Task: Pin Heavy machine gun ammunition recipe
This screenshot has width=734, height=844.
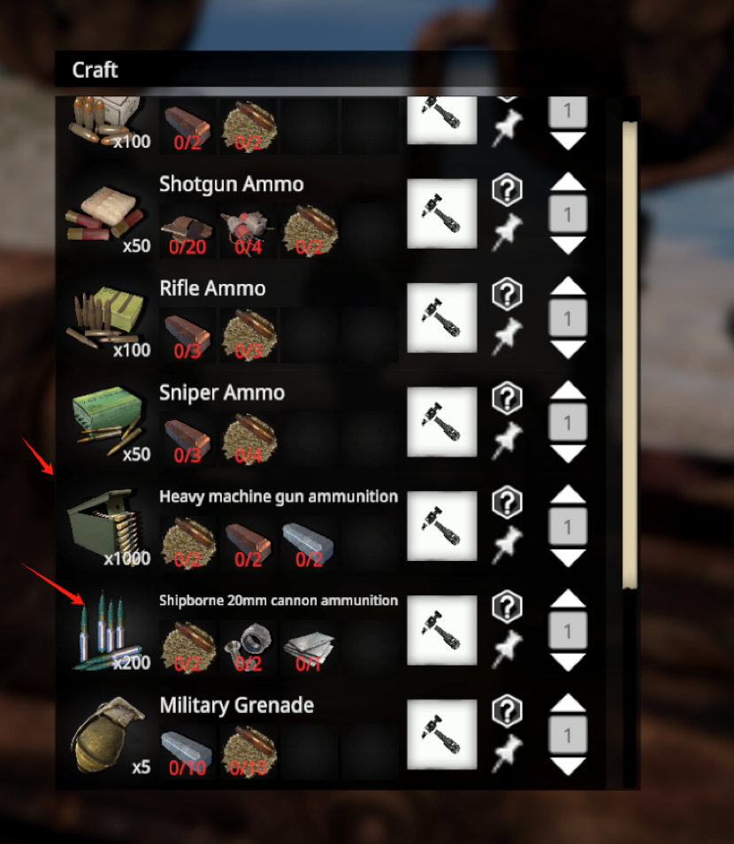Action: 507,545
